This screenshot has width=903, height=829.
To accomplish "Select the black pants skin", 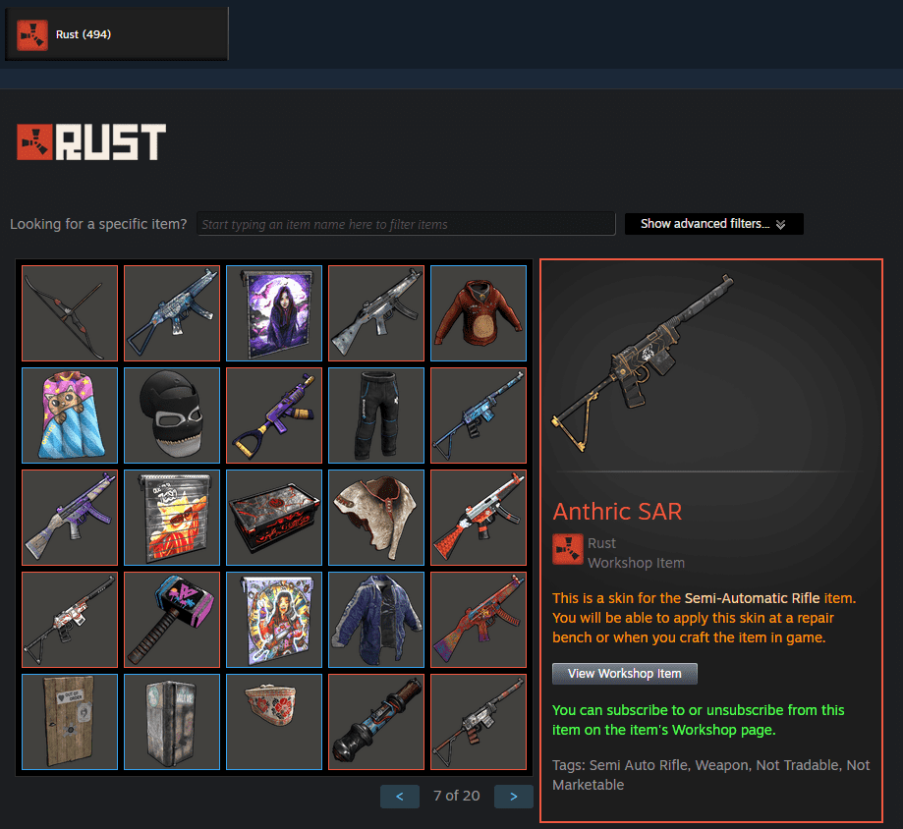I will tap(376, 415).
